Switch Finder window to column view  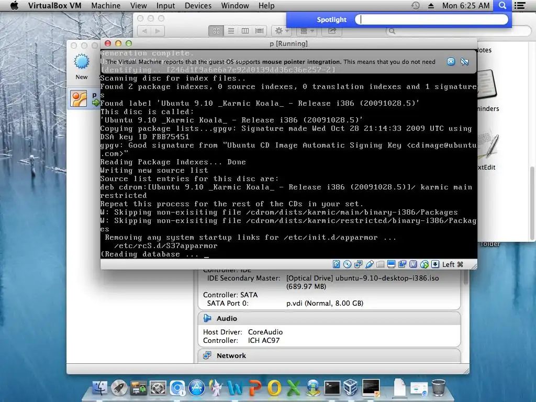coord(245,31)
